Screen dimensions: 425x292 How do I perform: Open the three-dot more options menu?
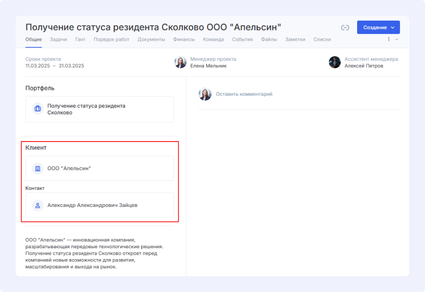389,39
